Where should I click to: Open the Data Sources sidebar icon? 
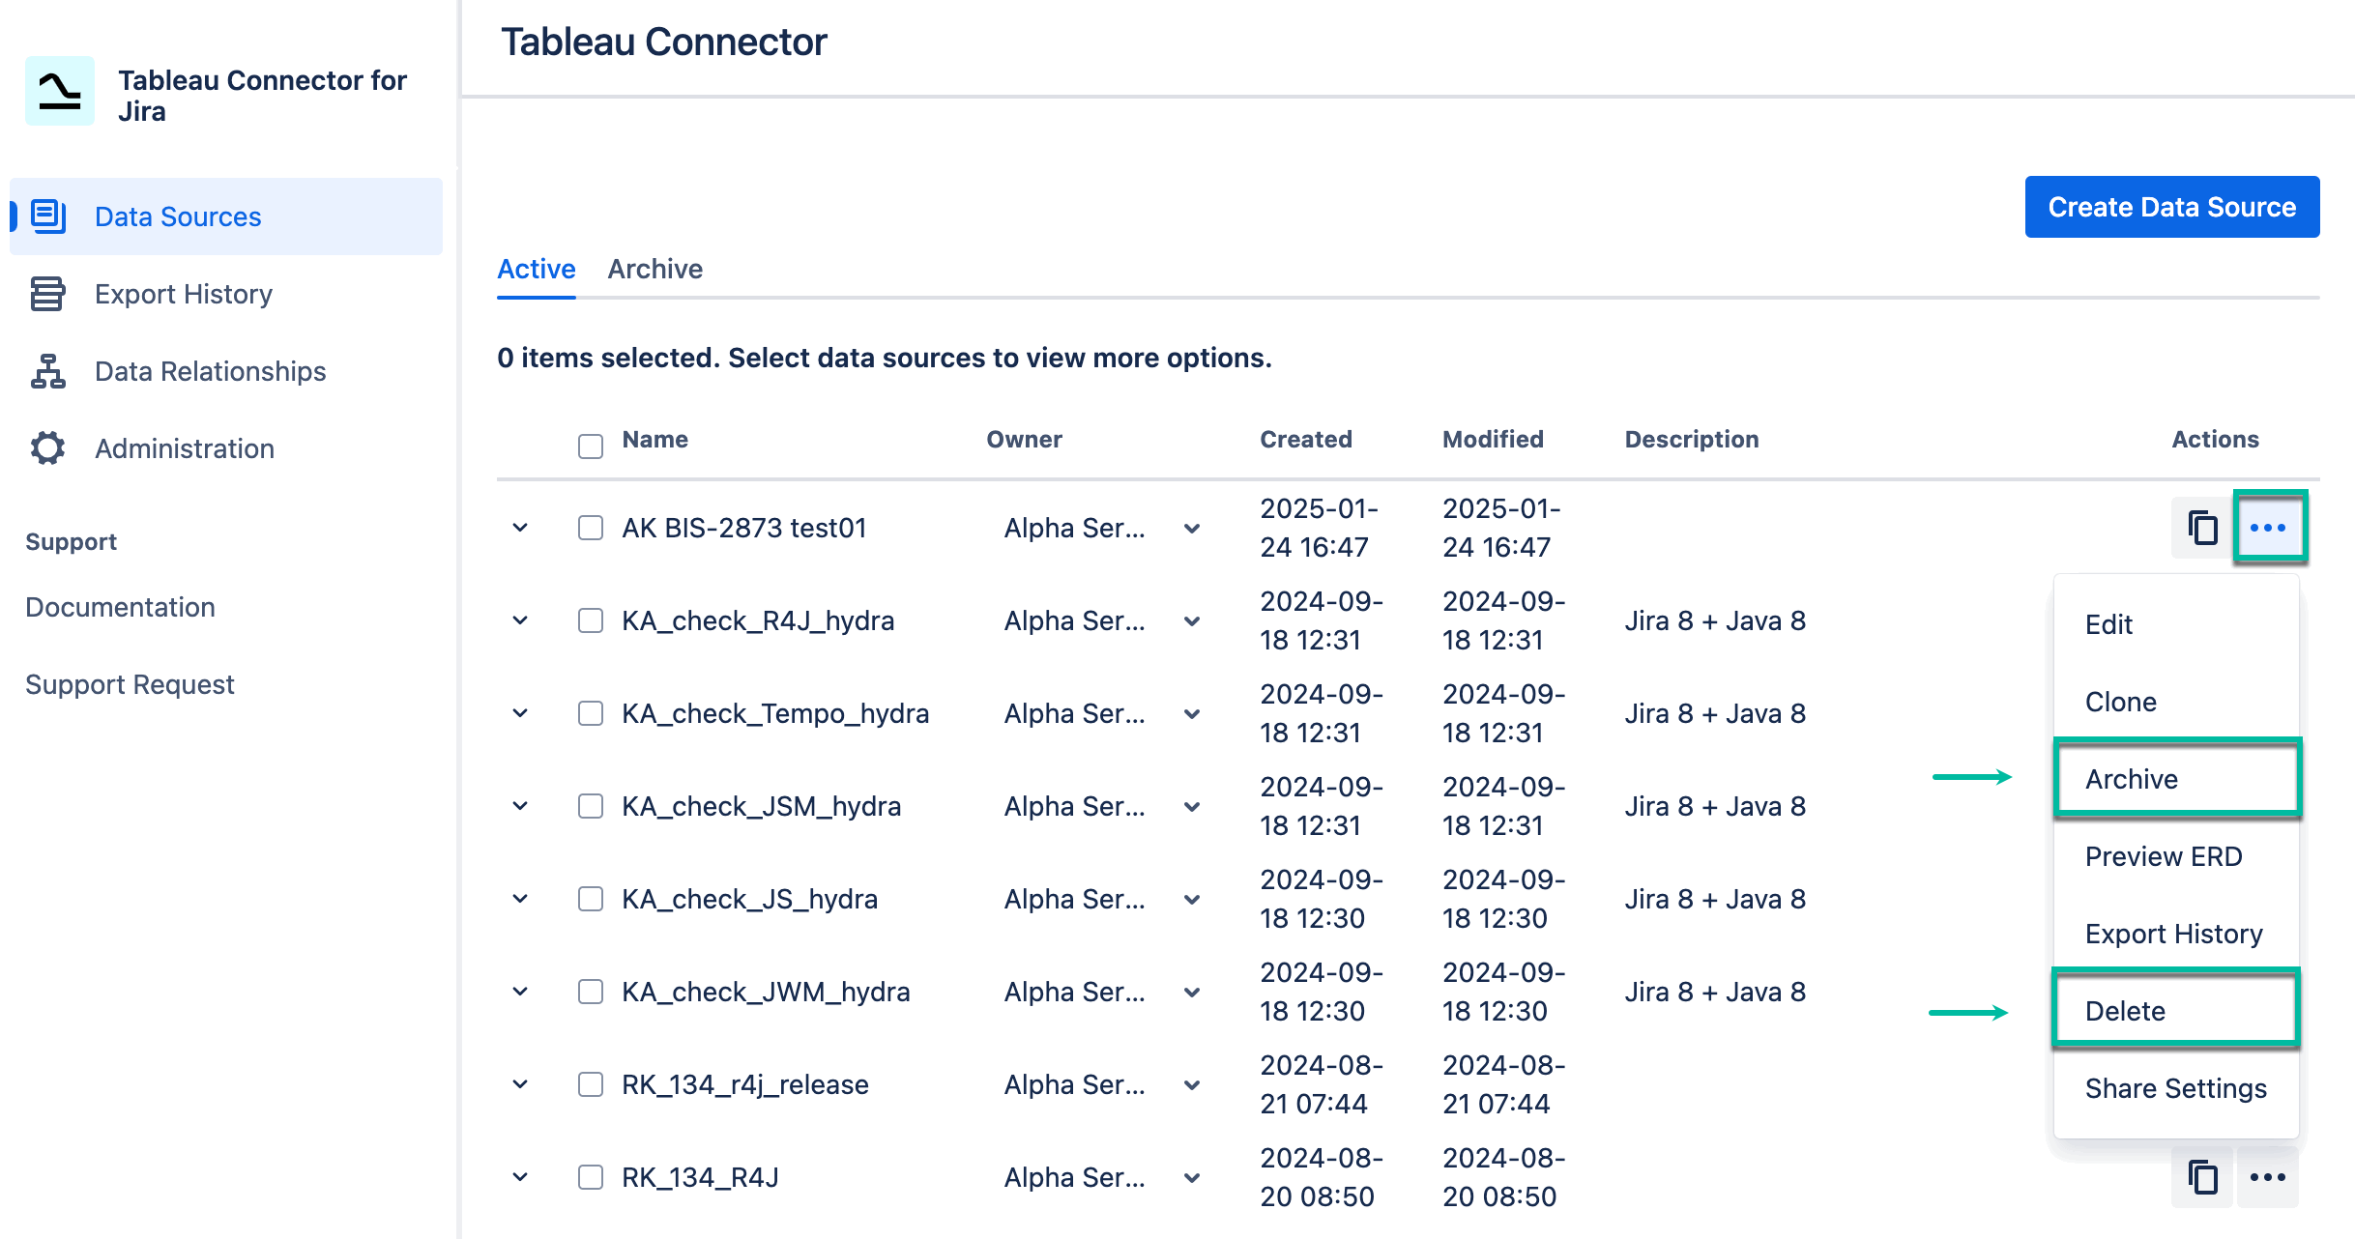(x=48, y=216)
